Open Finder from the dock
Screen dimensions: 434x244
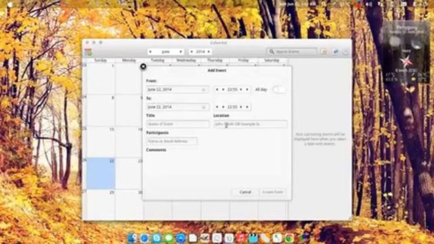(x=132, y=238)
